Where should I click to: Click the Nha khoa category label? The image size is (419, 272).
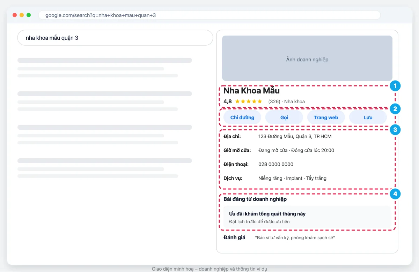click(x=294, y=101)
